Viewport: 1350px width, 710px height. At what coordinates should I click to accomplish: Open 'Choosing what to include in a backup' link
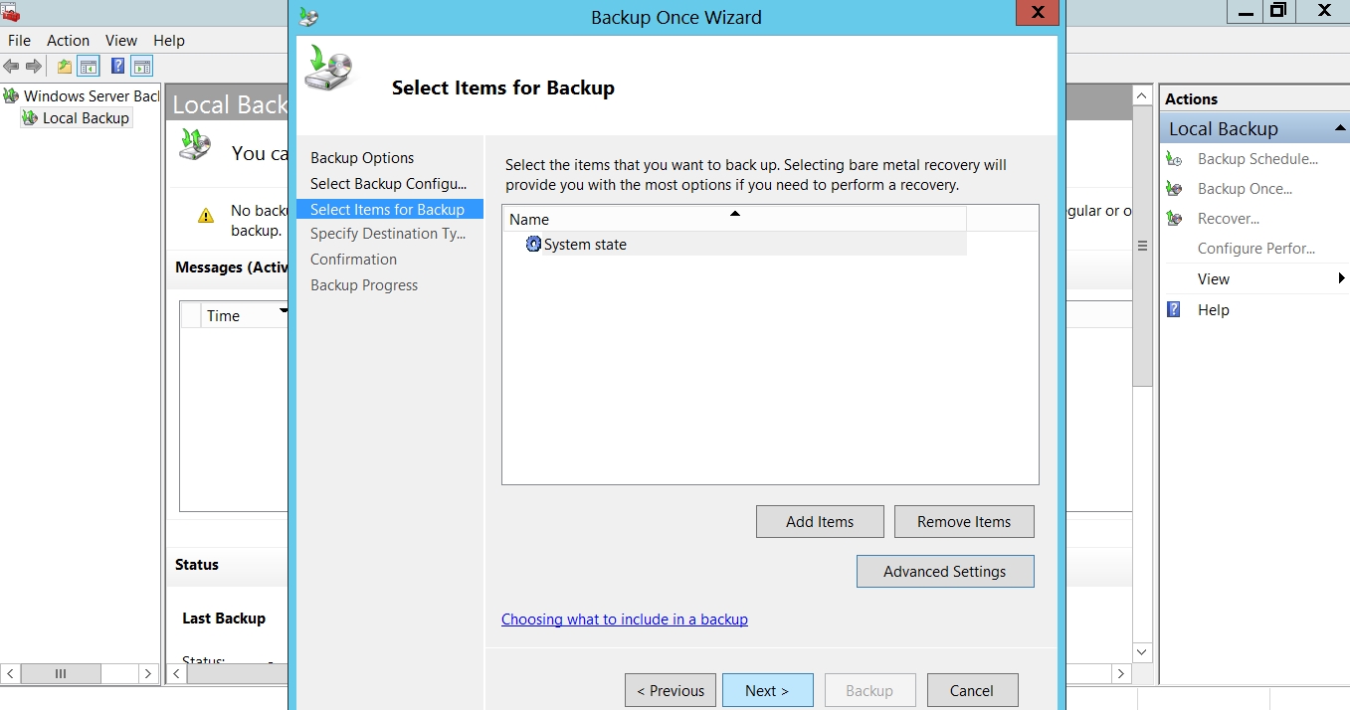pyautogui.click(x=624, y=620)
